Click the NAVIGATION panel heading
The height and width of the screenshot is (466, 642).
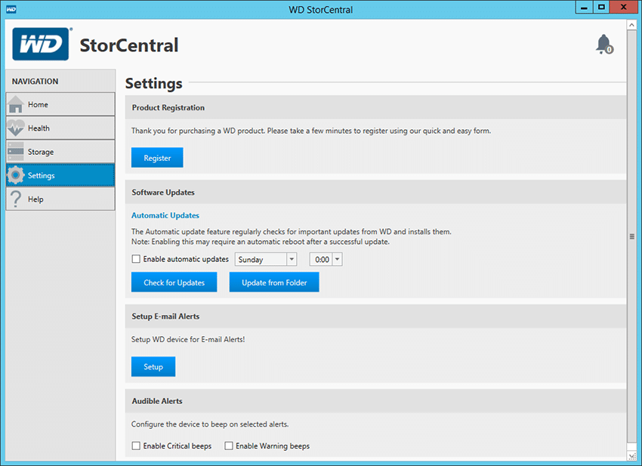[x=35, y=81]
